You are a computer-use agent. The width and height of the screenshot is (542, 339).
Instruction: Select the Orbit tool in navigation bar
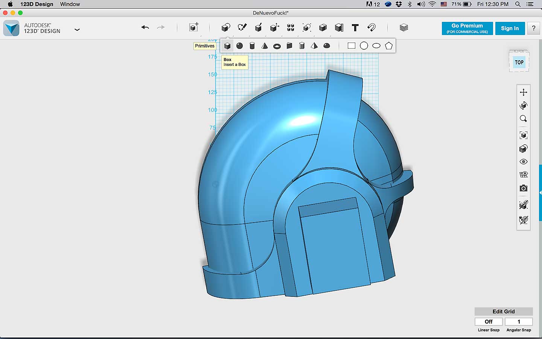pyautogui.click(x=524, y=105)
